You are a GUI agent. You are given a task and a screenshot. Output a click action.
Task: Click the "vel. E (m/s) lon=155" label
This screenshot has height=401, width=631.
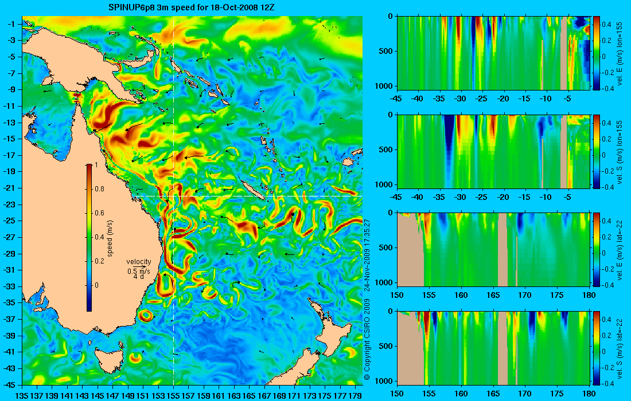click(620, 53)
